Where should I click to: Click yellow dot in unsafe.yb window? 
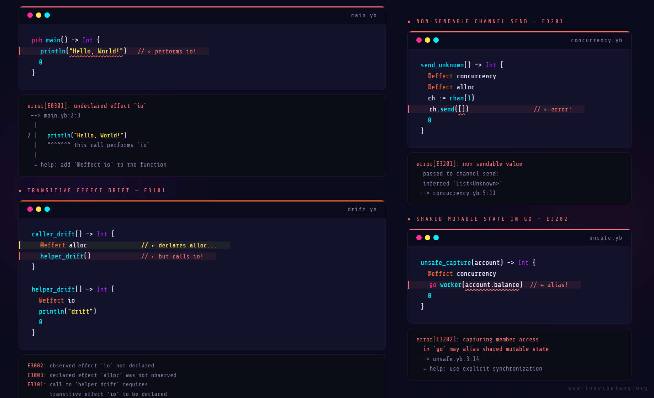pos(427,237)
